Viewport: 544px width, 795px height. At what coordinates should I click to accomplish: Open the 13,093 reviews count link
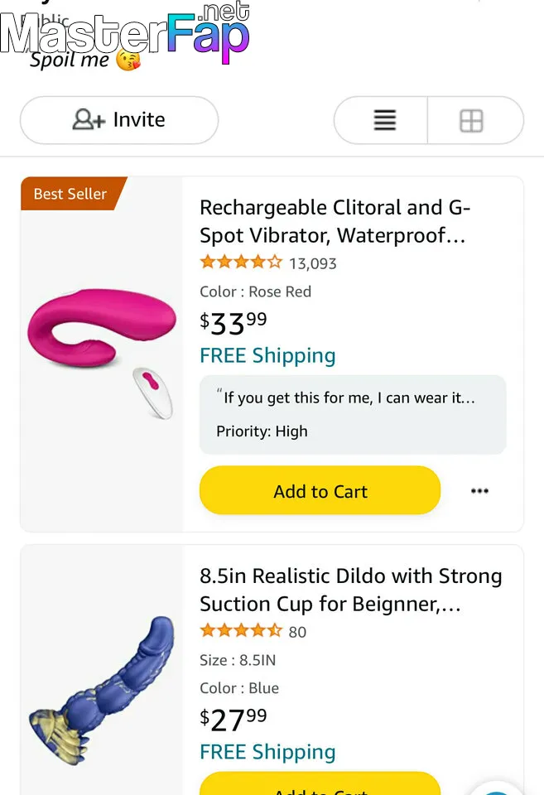(x=312, y=264)
